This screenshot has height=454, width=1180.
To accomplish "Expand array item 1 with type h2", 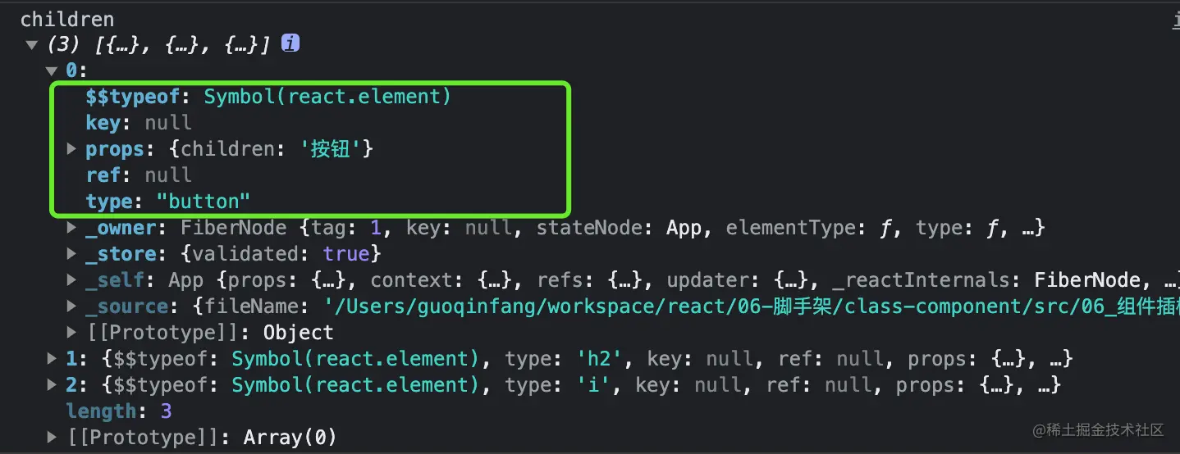I will (53, 359).
